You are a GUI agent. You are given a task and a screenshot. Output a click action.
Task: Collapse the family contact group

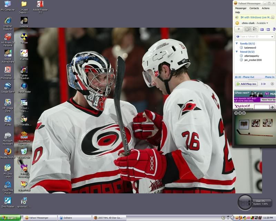237,44
